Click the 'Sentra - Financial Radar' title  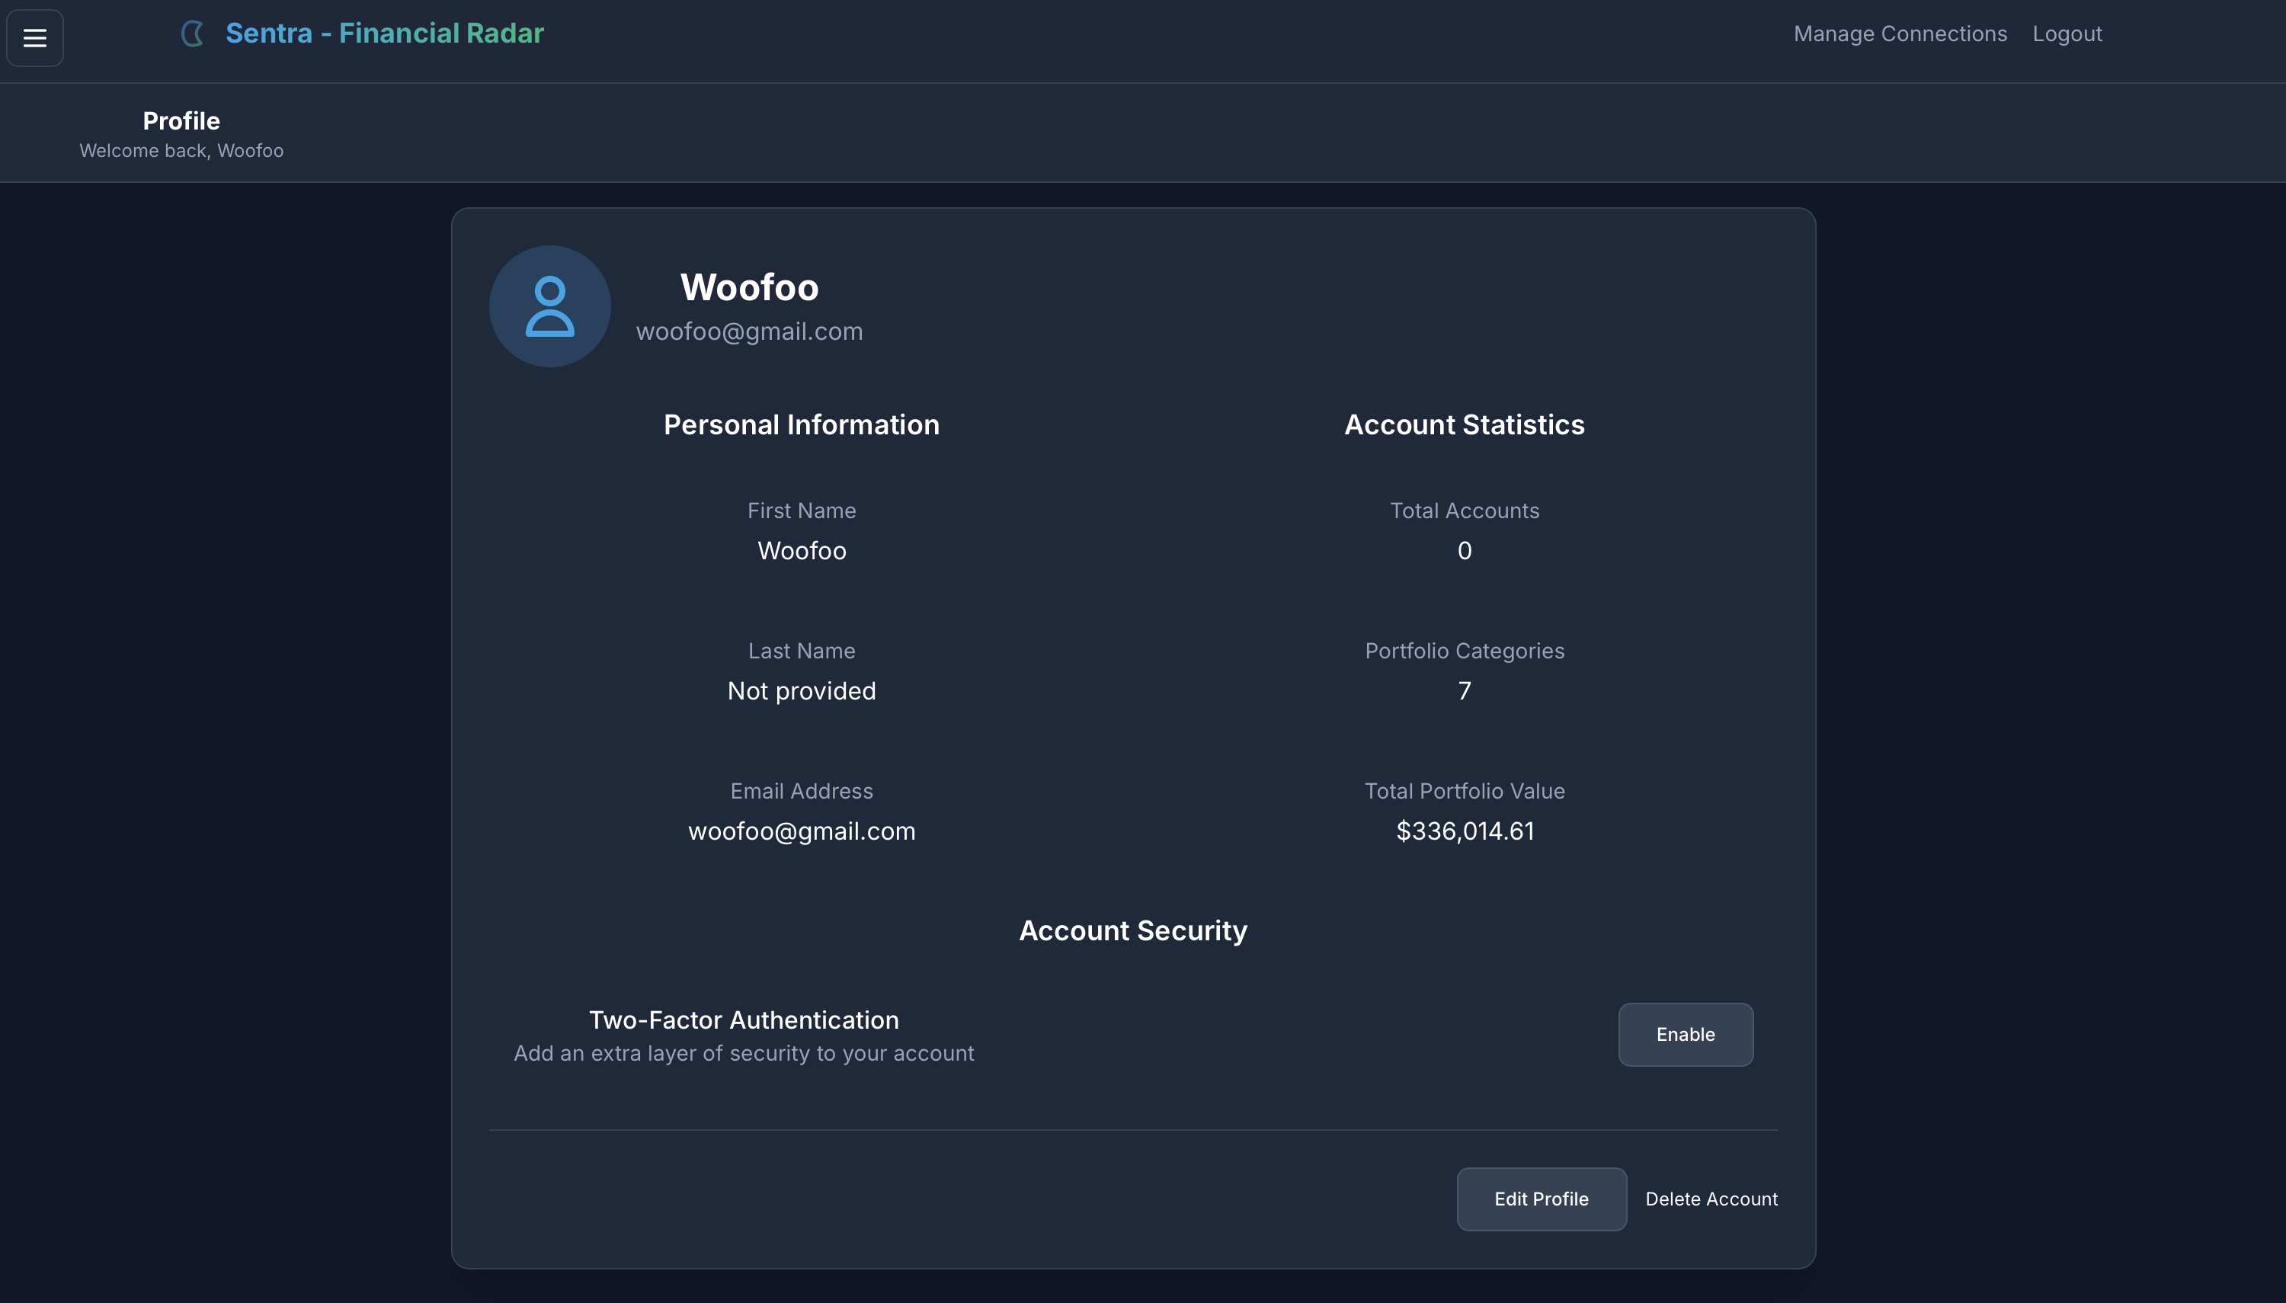pos(384,33)
